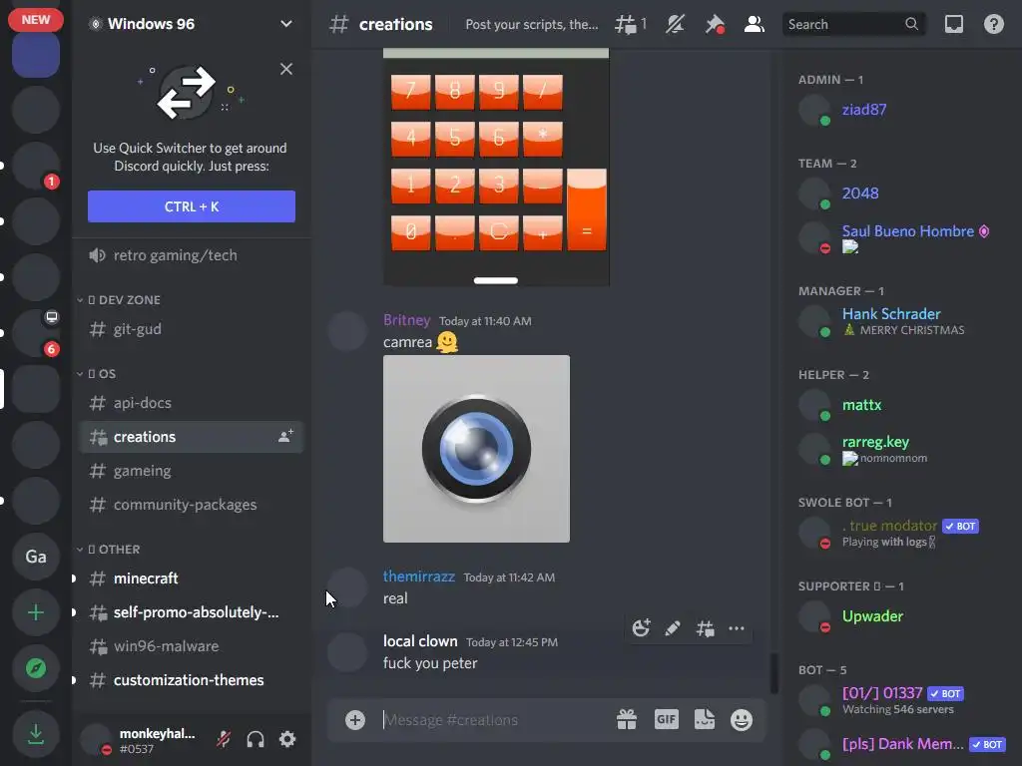This screenshot has height=766, width=1022.
Task: Click chat scrollbar thumb
Action: pos(773,673)
